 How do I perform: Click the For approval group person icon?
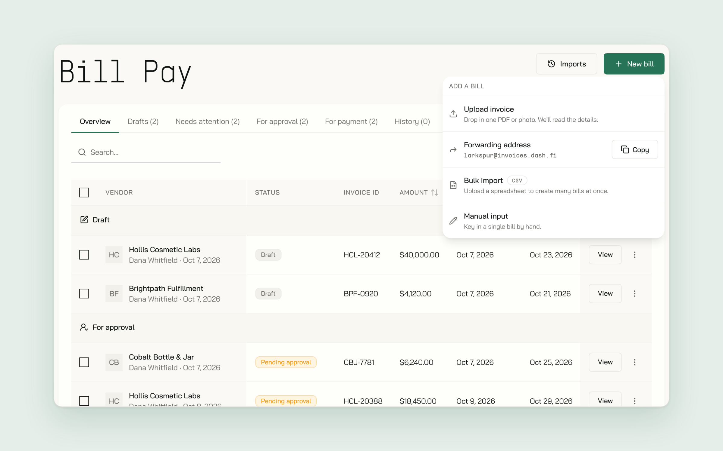(84, 327)
